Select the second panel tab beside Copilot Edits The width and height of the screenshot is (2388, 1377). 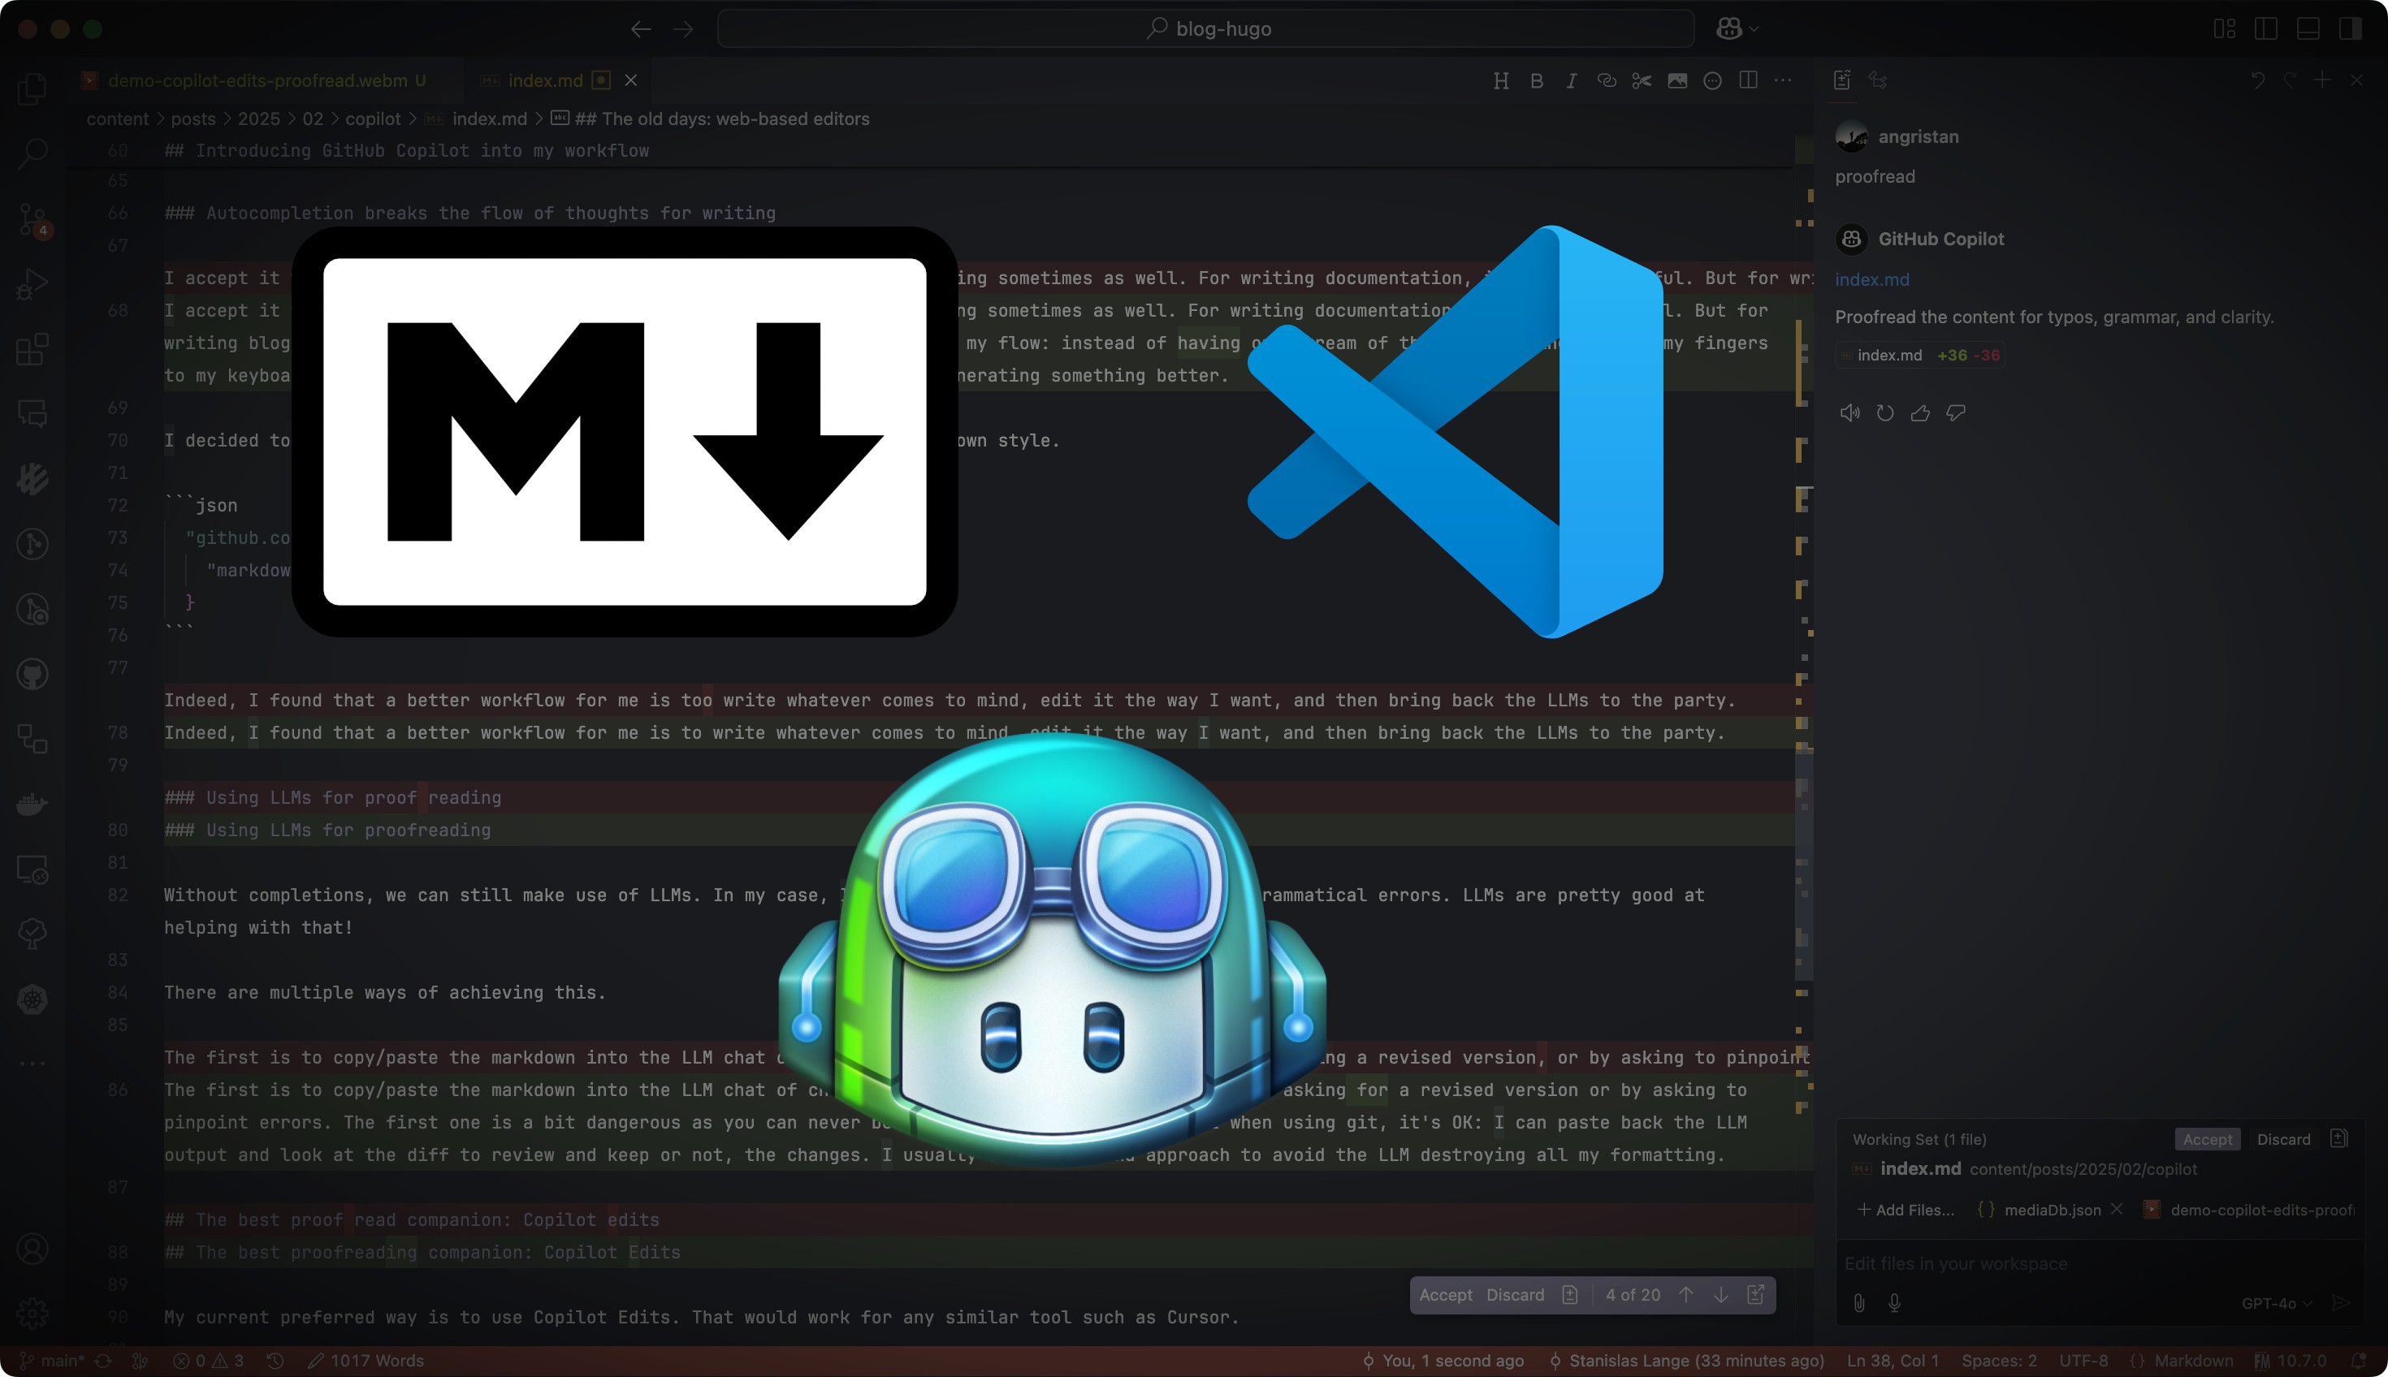[x=1878, y=80]
